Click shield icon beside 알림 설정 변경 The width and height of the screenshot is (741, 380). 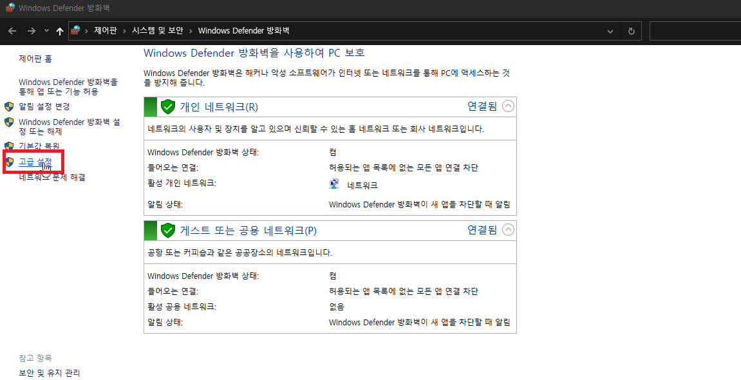[9, 106]
